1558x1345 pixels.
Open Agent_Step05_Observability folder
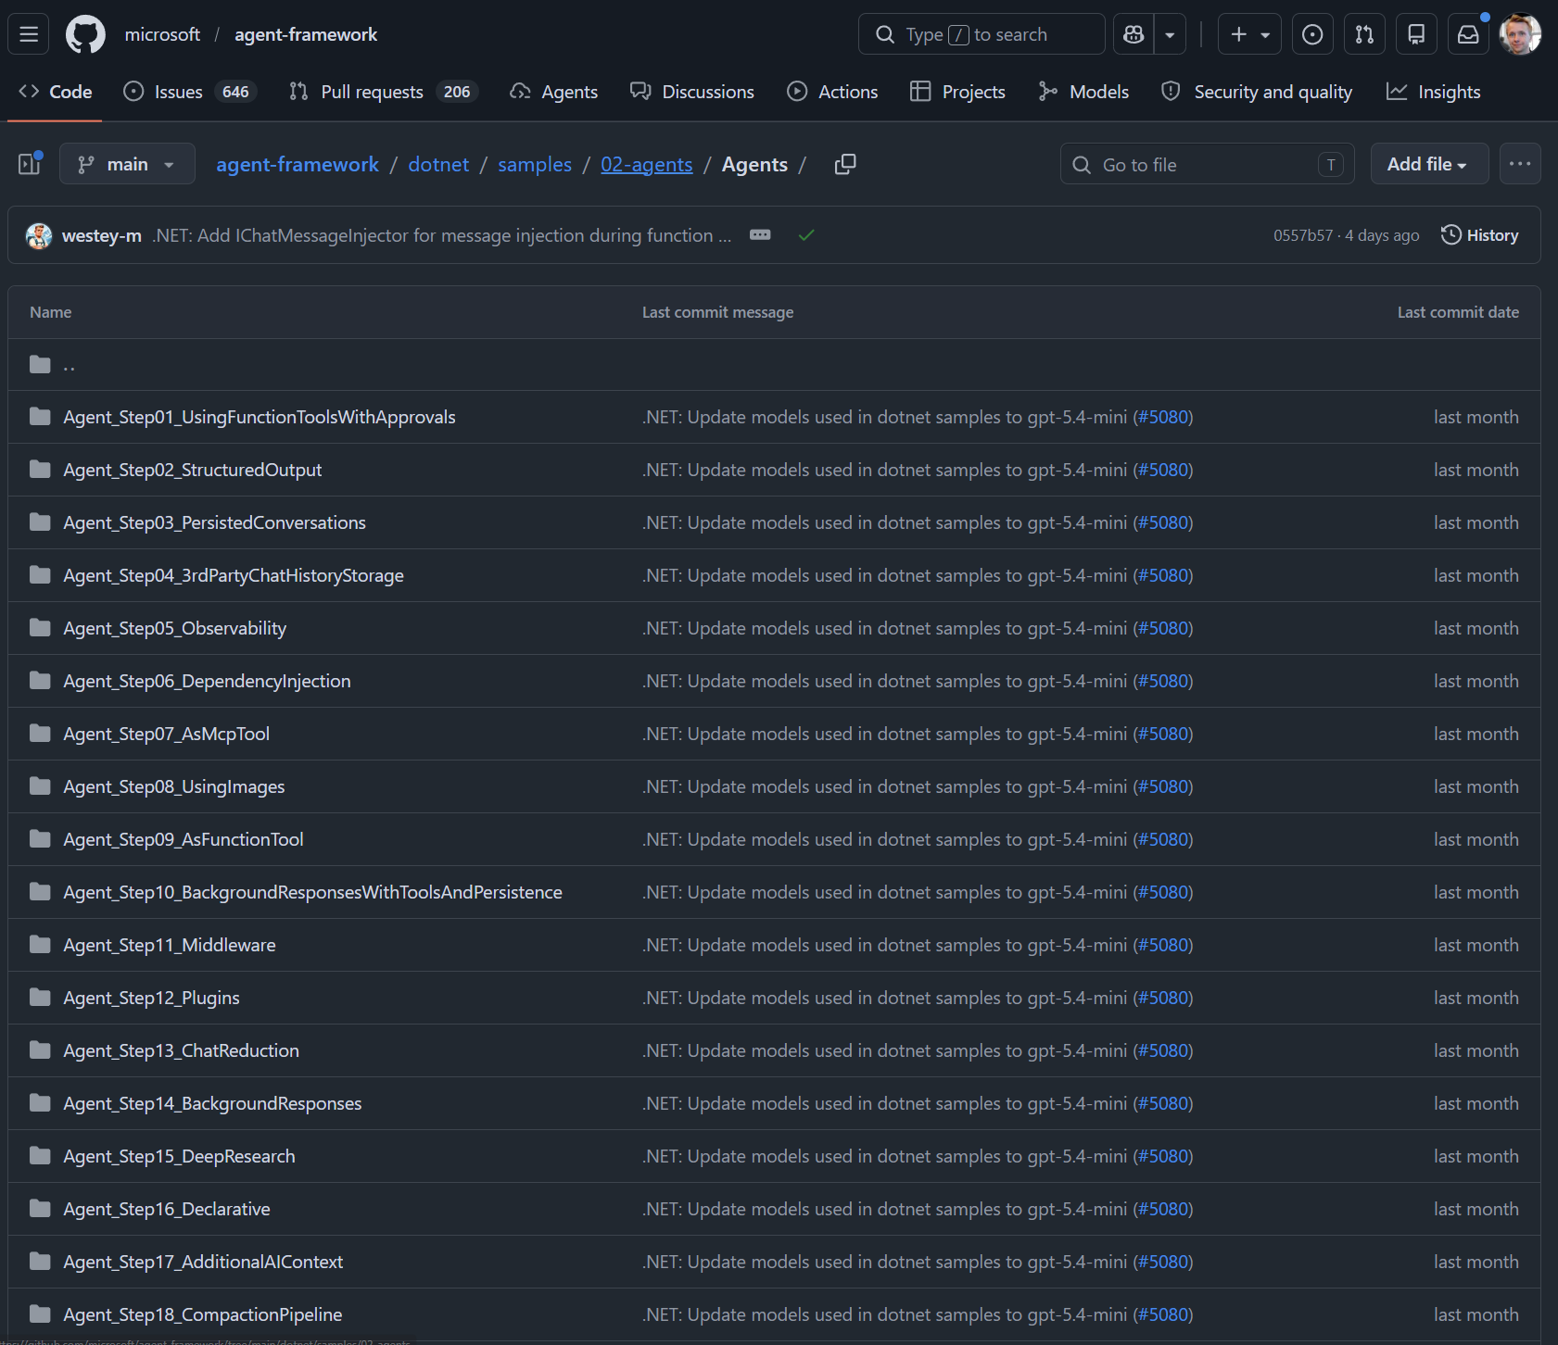tap(175, 628)
